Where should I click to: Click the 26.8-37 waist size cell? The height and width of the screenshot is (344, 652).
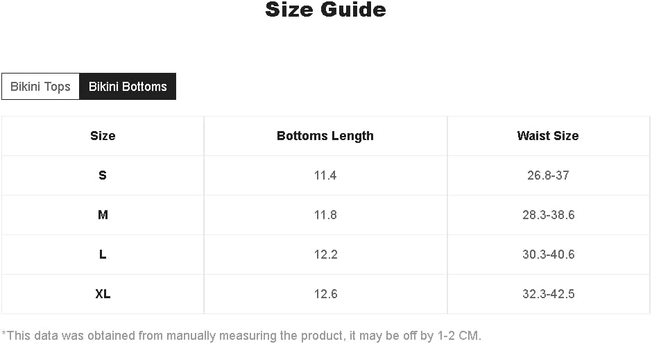click(548, 175)
